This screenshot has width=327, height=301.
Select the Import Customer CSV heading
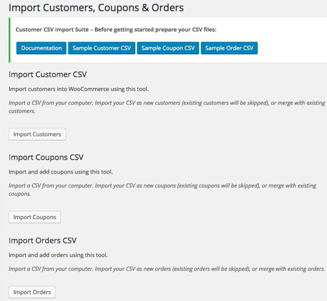[x=48, y=74]
